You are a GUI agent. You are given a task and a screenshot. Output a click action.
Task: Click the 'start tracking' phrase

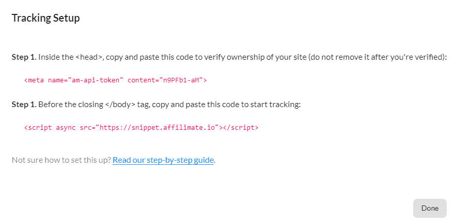(281, 105)
